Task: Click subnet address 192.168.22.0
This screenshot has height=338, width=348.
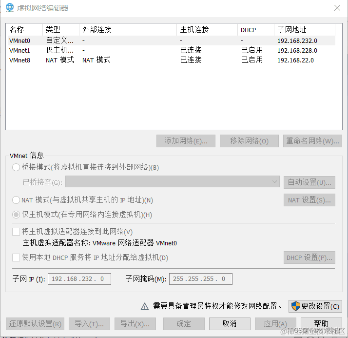Action: [296, 60]
